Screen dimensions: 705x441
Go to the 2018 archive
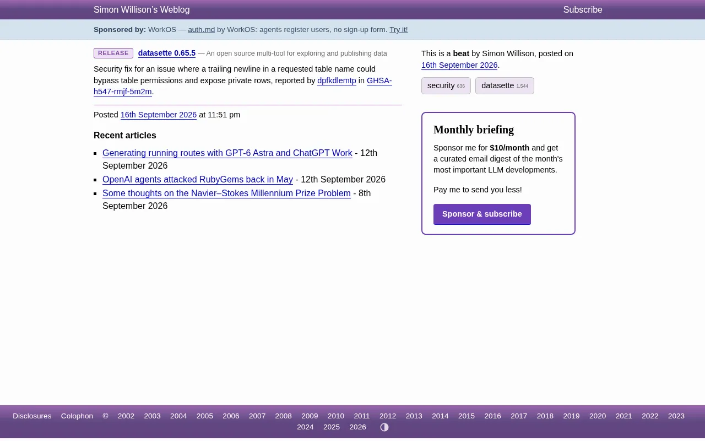[545, 416]
